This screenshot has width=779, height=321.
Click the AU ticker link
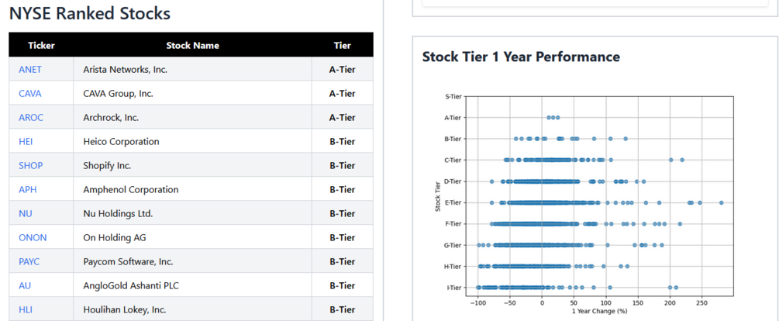click(25, 286)
